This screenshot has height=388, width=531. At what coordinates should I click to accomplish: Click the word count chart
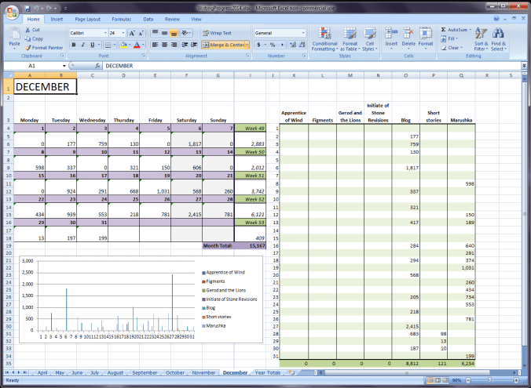pos(141,299)
